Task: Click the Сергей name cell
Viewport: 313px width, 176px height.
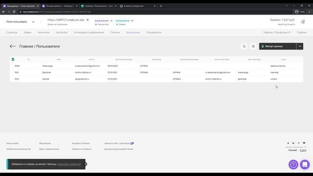Action: coord(45,79)
